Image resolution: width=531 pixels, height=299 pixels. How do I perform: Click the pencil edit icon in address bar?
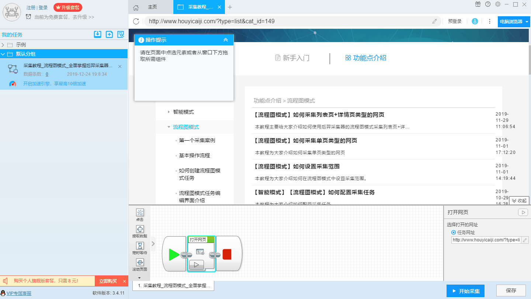click(435, 21)
